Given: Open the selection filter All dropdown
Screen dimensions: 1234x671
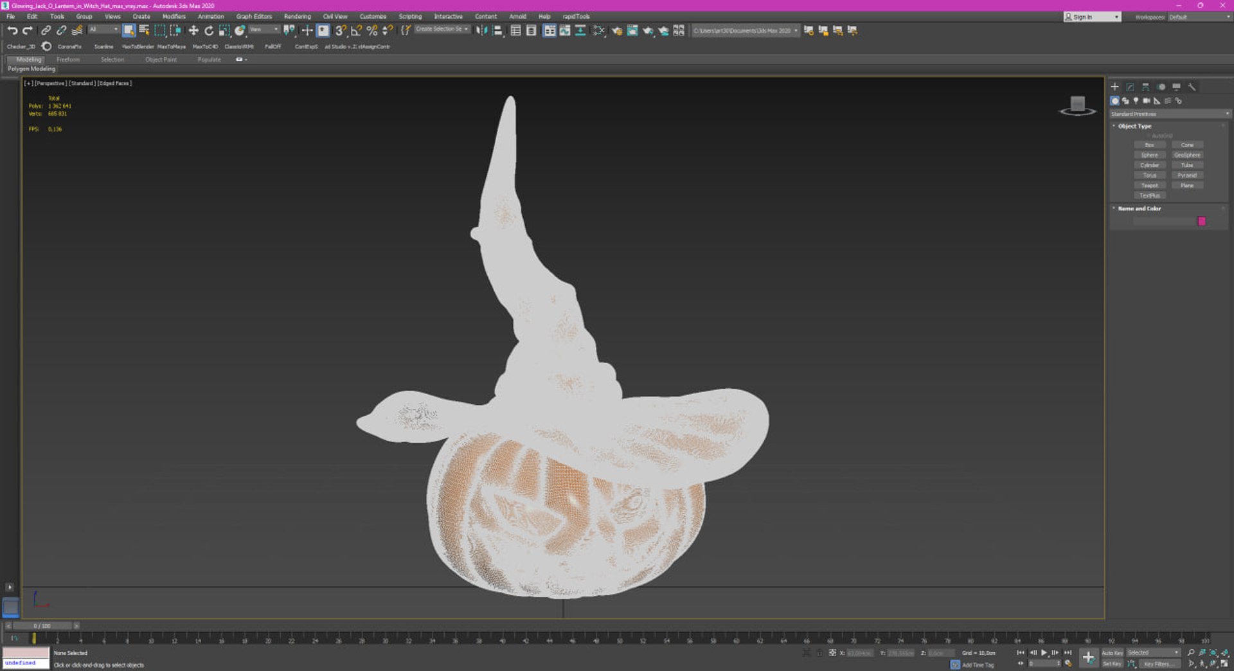Looking at the screenshot, I should point(103,30).
